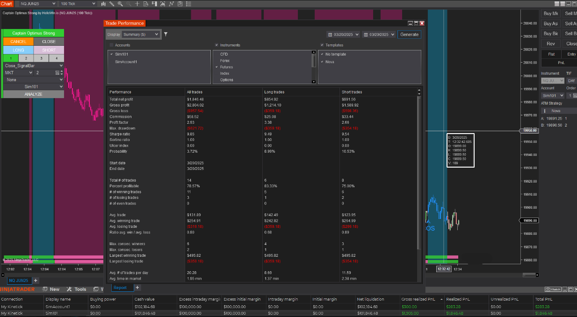Expand the None dropdown in trade panel
The image size is (577, 317).
[x=33, y=79]
